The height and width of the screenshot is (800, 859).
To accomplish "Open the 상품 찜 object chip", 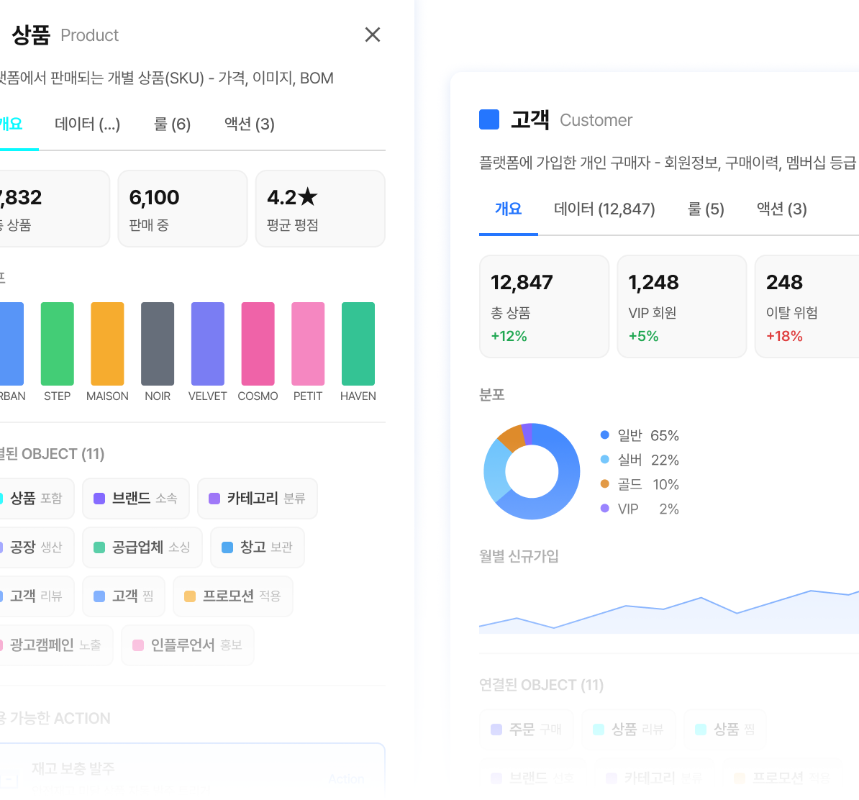I will click(725, 730).
